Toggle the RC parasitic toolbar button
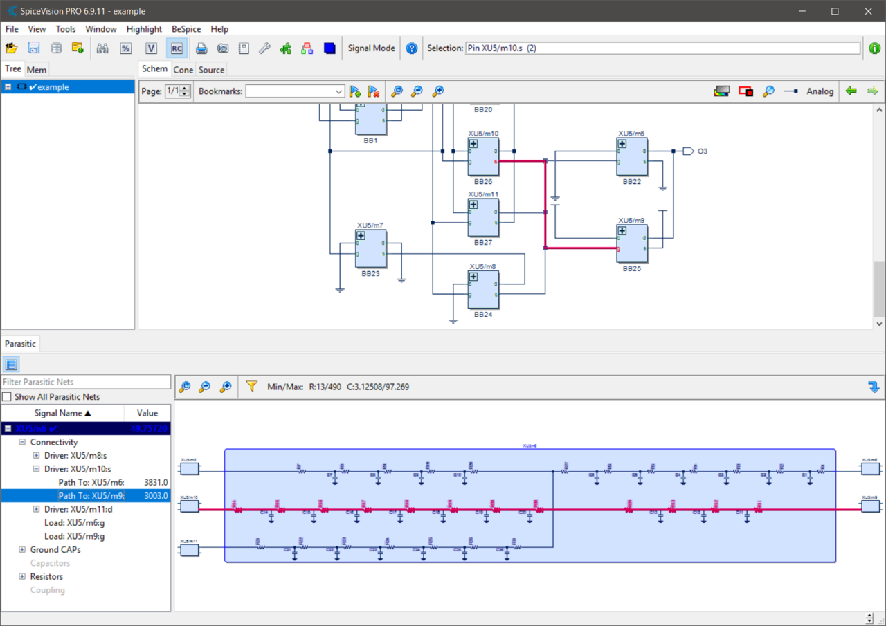 click(x=177, y=48)
